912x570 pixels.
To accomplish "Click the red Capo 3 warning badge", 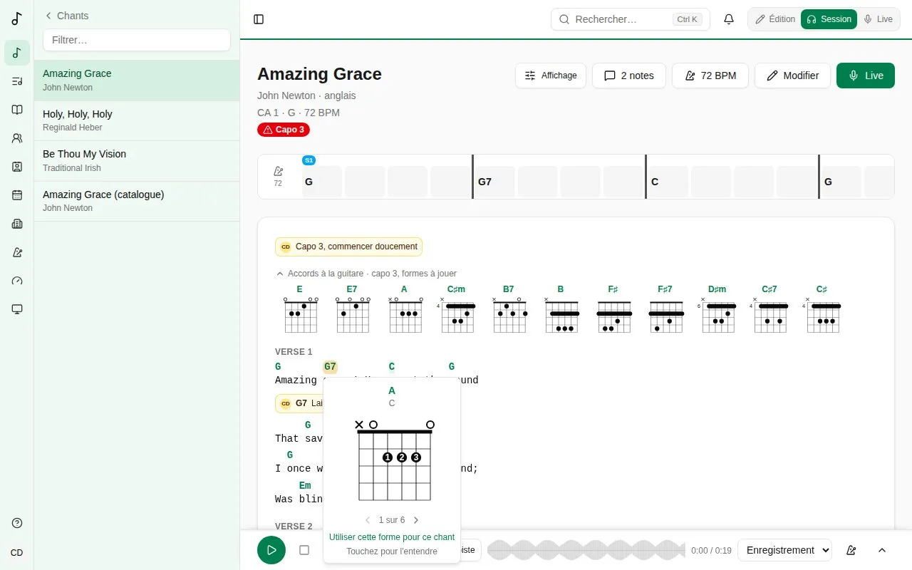I will [x=284, y=130].
